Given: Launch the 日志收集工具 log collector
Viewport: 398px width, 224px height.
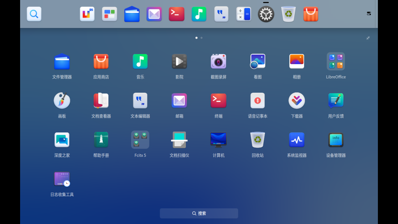Looking at the screenshot, I should [x=62, y=179].
